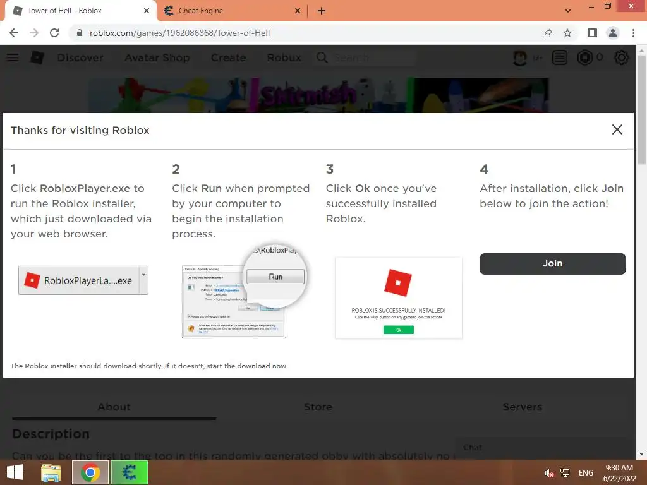Open a new browser tab
Viewport: 647px width, 485px height.
click(322, 11)
